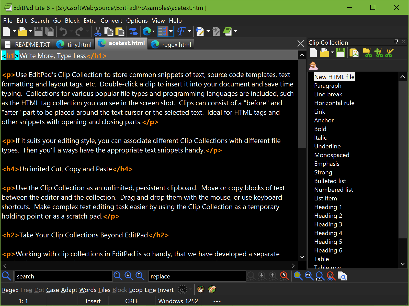This screenshot has height=306, width=409.
Task: Toggle the Case sensitive search option
Action: 53,290
